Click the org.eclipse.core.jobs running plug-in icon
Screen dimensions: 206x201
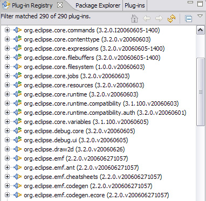pos(18,76)
